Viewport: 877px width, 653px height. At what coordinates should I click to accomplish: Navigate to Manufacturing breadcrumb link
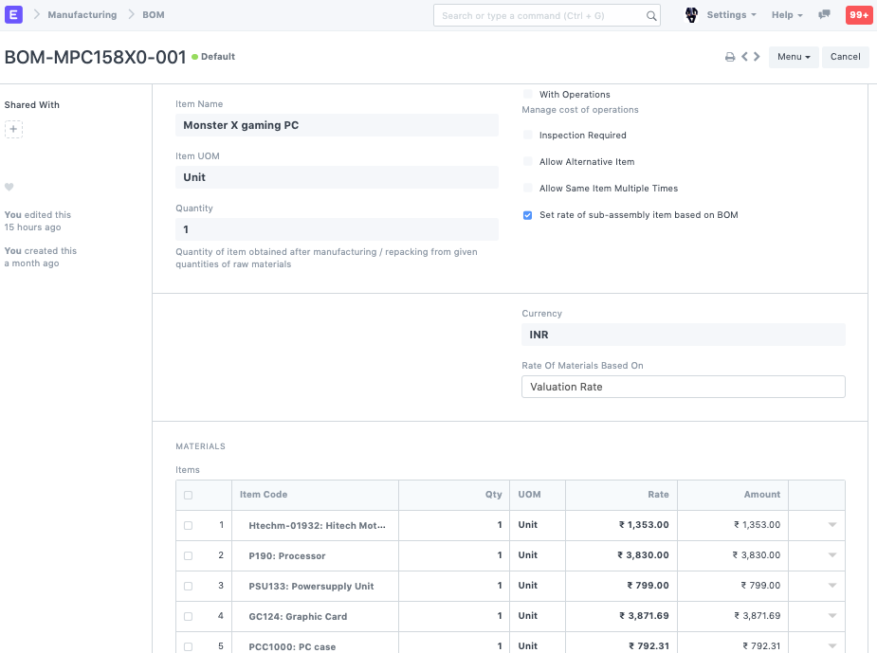click(x=82, y=15)
